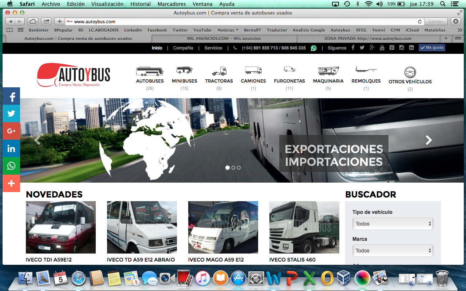Open the Google+ icon in top bar
Image resolution: width=466 pixels, height=291 pixels.
coord(372,48)
